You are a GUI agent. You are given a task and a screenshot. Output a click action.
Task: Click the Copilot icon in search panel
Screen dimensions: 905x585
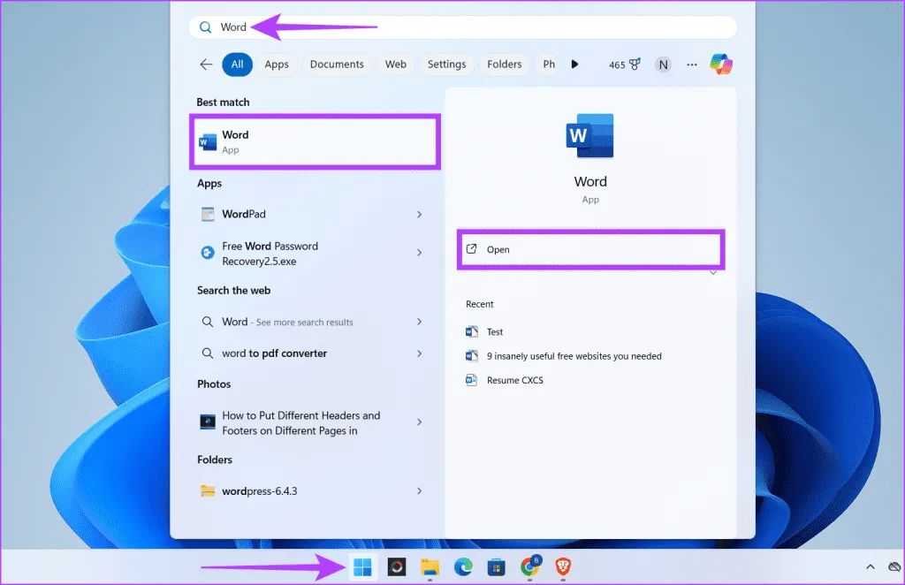[x=721, y=65]
